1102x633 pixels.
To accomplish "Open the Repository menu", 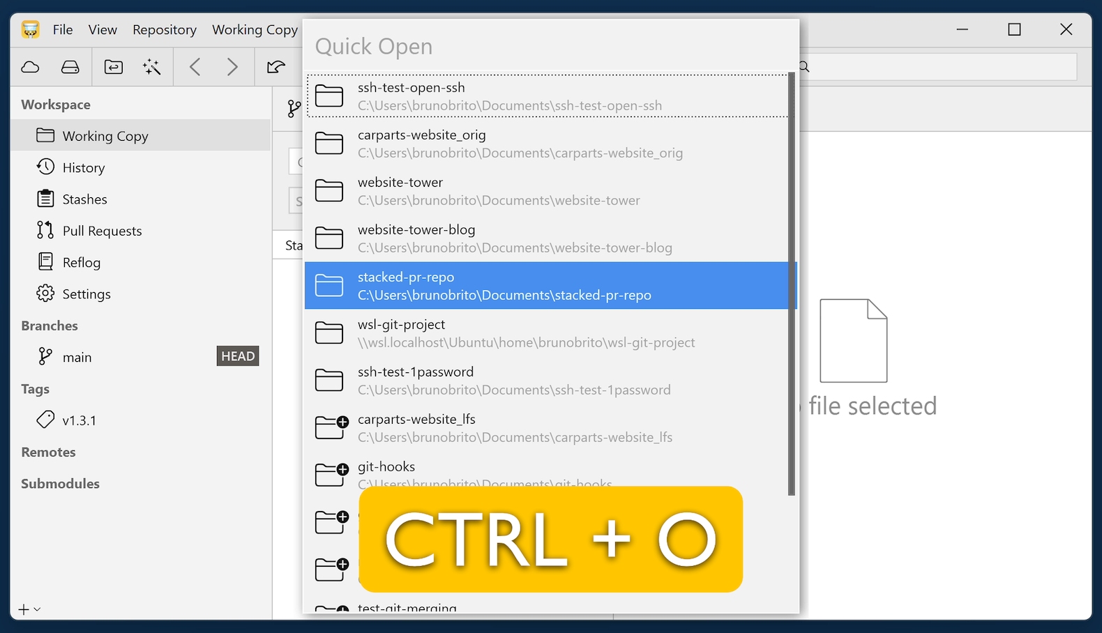I will click(165, 29).
